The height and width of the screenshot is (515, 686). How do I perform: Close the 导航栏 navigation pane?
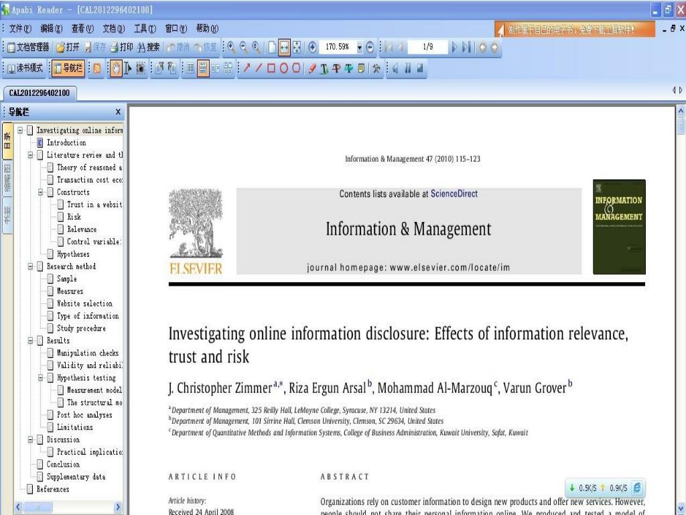point(118,112)
